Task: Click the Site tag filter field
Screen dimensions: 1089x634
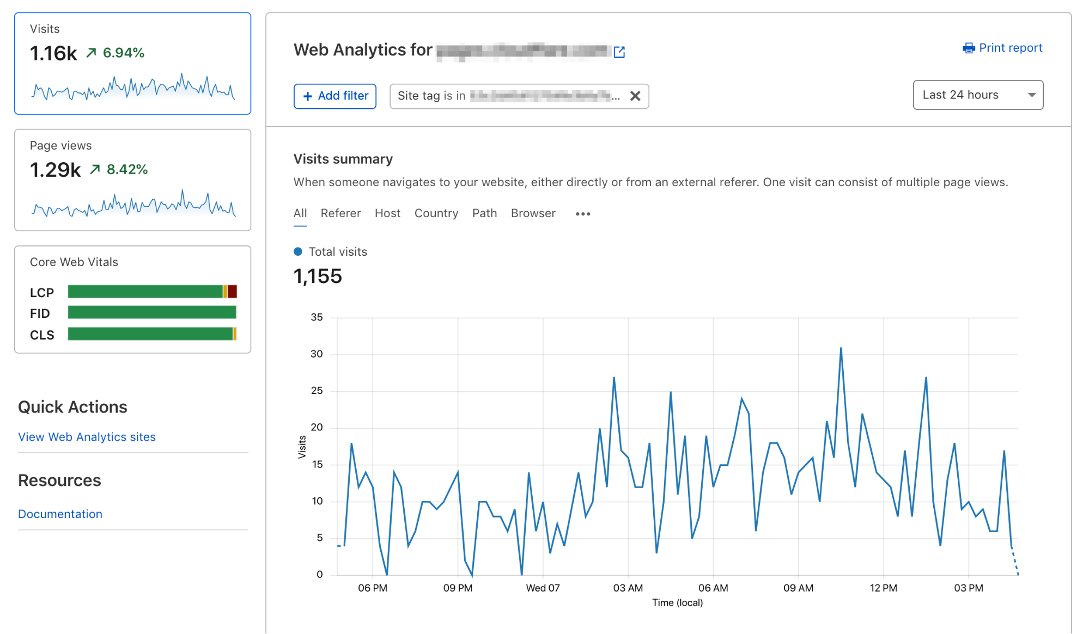Action: tap(507, 96)
